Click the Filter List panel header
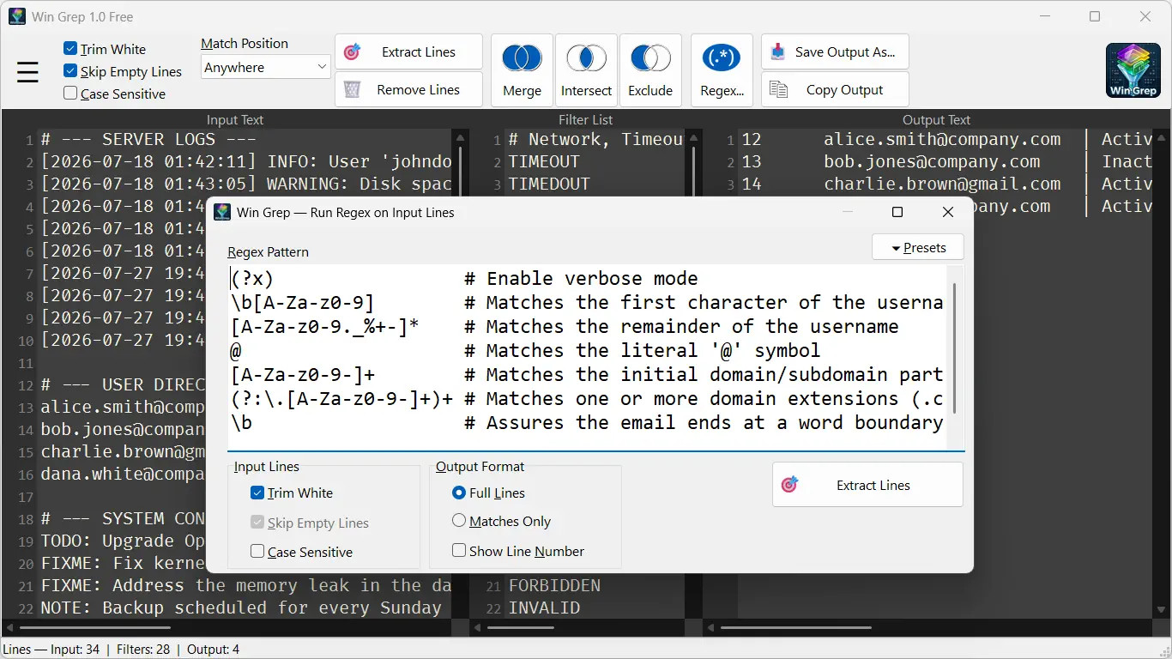1172x659 pixels. point(586,120)
